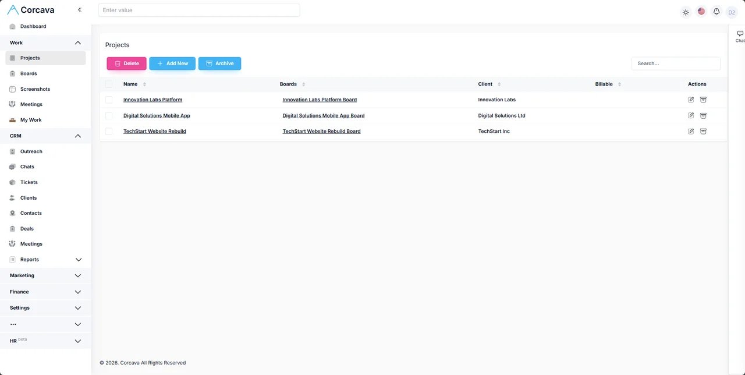745x375 pixels.
Task: Sort by the Boards column arrows
Action: 303,84
